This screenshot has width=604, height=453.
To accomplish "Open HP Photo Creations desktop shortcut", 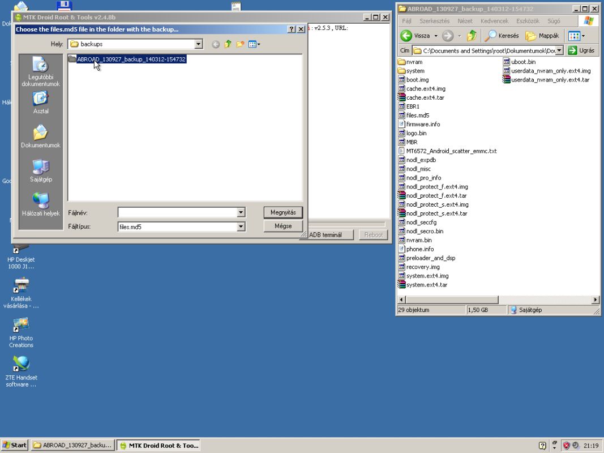I will tap(21, 332).
